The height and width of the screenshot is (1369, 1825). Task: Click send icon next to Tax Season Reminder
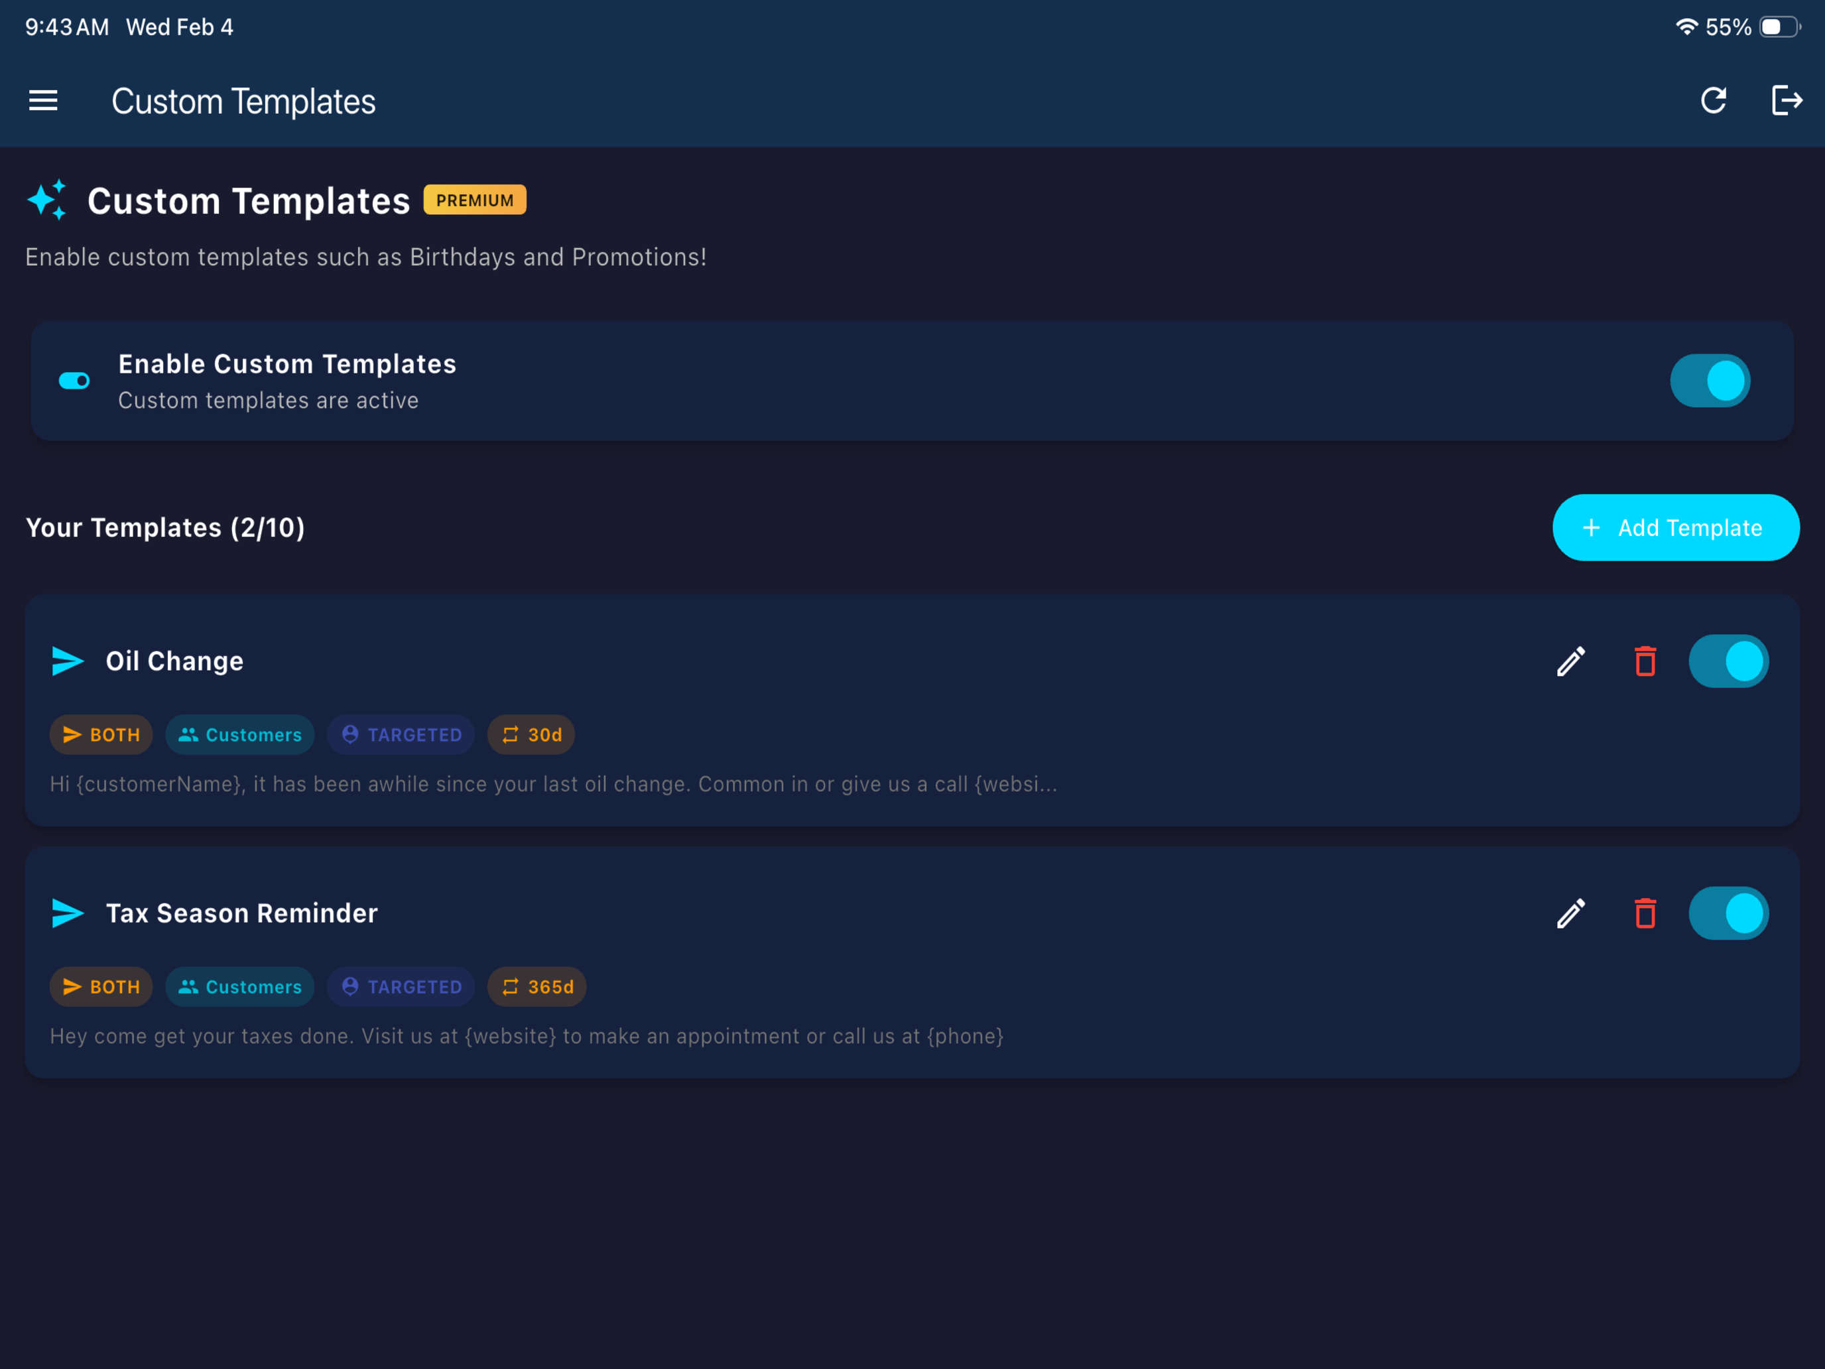click(x=68, y=913)
